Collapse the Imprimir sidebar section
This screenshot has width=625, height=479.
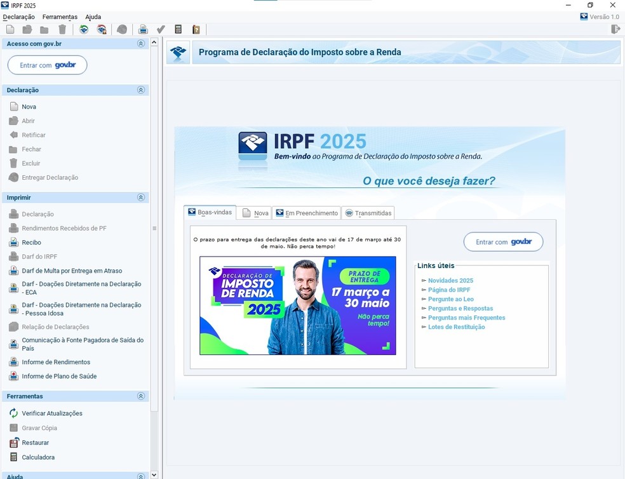pos(141,198)
